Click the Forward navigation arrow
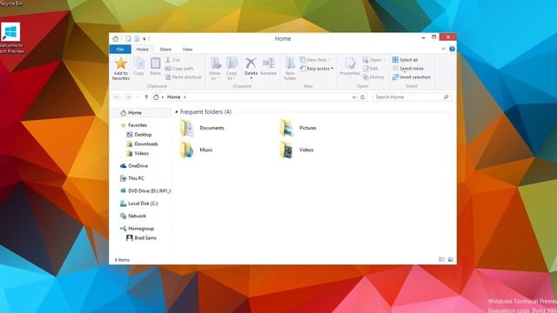 [x=128, y=97]
